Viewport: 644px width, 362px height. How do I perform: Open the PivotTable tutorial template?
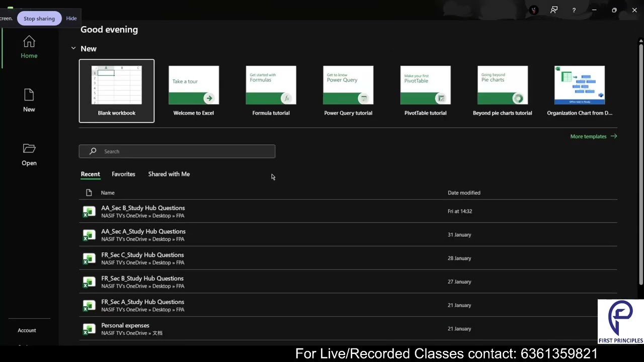(425, 91)
